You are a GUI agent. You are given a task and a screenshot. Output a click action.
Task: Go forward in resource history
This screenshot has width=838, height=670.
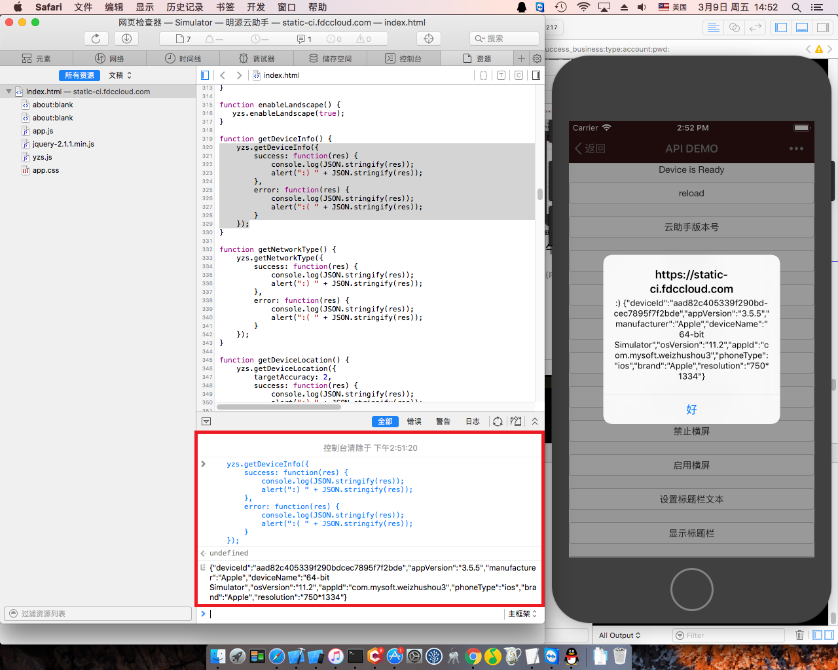[239, 75]
